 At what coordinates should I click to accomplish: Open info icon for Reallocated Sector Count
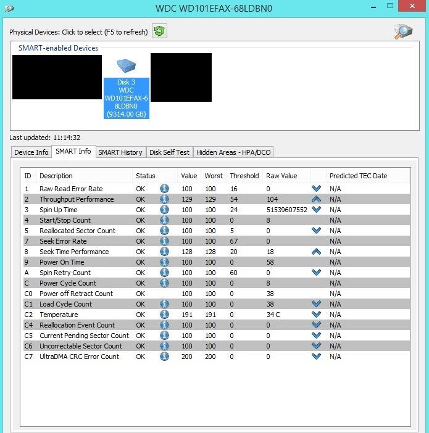click(164, 231)
